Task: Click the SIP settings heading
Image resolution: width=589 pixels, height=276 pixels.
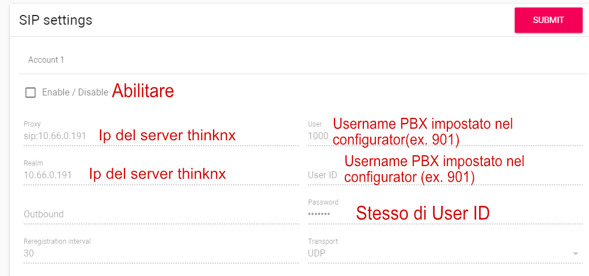Action: [x=55, y=20]
